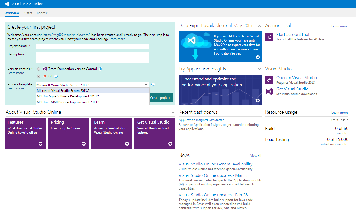This screenshot has height=223, width=356.
Task: Click arrow icon on Pricing tile
Action: click(84, 144)
